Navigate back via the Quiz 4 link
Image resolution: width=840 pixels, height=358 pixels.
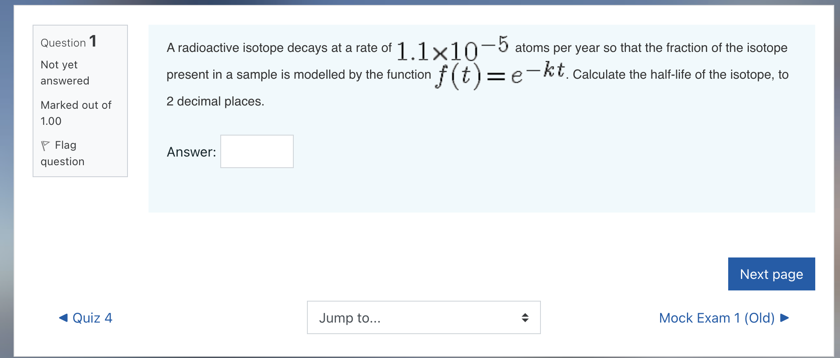point(92,318)
